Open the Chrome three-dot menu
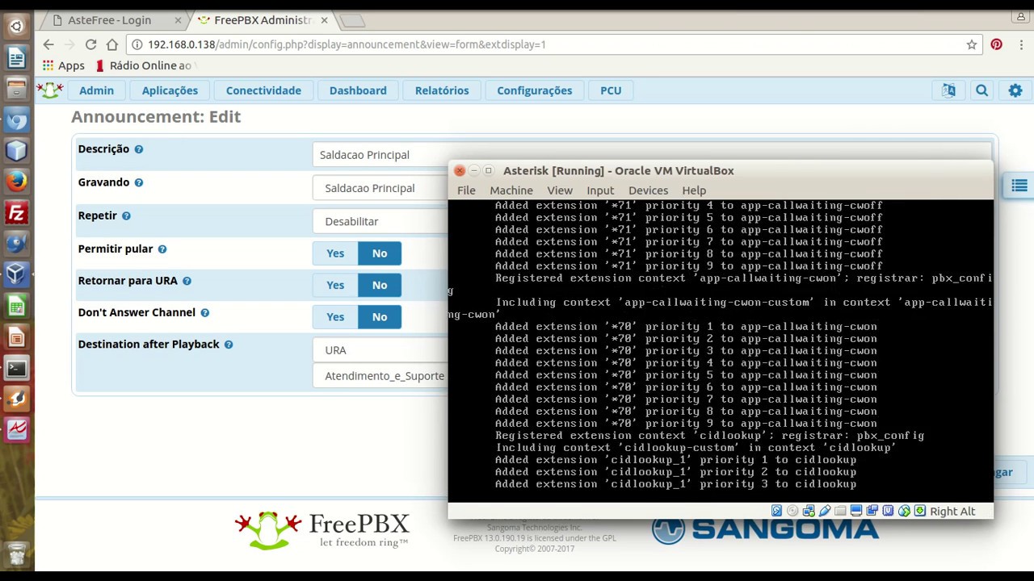 pos(1019,44)
